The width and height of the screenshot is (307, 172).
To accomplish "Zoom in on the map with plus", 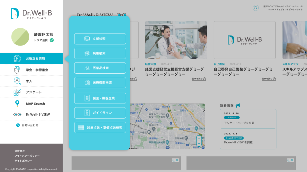I will pyautogui.click(x=199, y=139).
